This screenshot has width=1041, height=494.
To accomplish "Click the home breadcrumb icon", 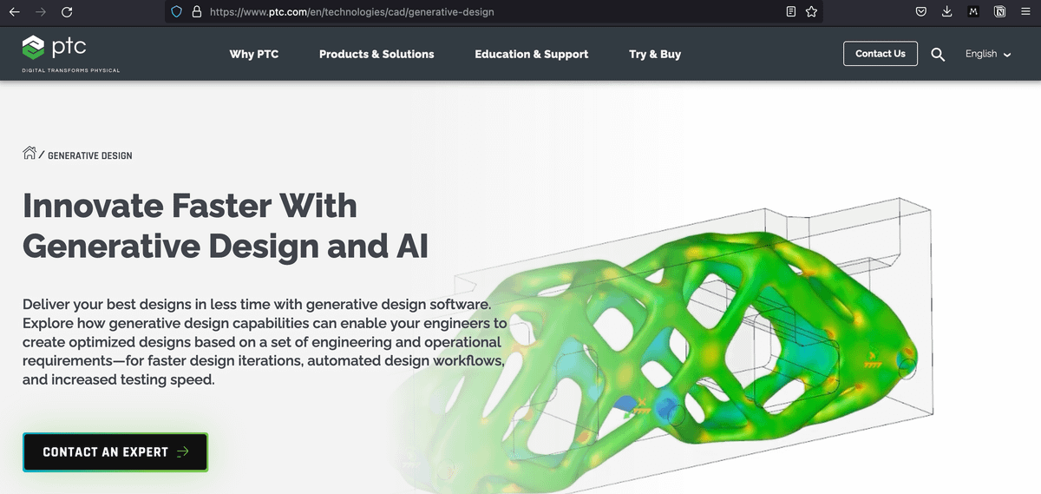I will (29, 155).
